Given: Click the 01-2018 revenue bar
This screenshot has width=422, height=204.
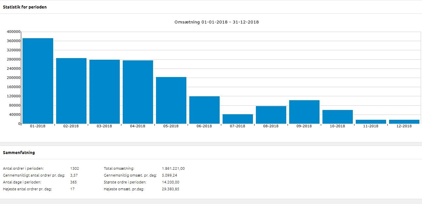Looking at the screenshot, I should pyautogui.click(x=38, y=81).
